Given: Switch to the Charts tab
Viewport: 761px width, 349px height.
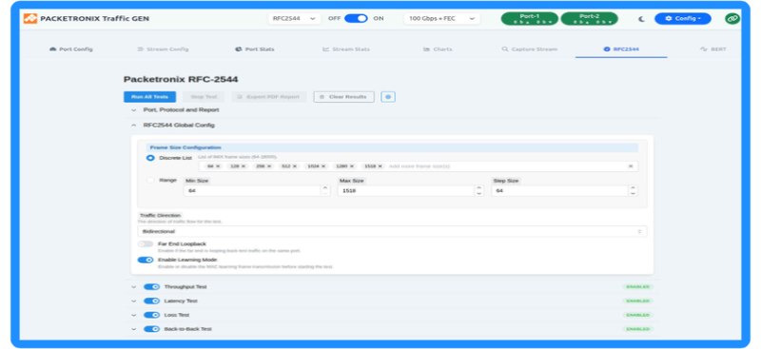Looking at the screenshot, I should tap(438, 49).
